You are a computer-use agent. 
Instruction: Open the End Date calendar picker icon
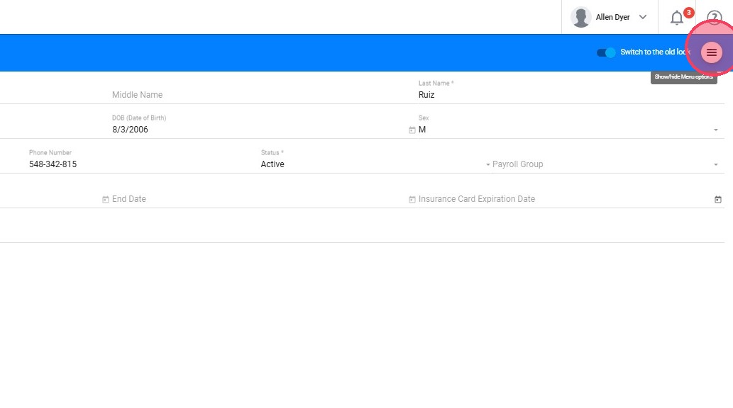click(412, 200)
